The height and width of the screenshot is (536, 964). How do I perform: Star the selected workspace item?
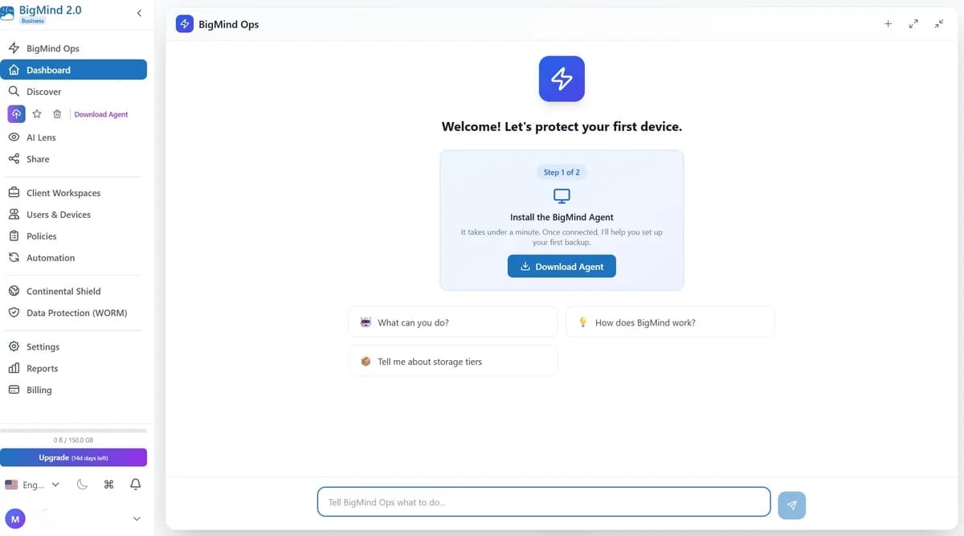point(37,113)
